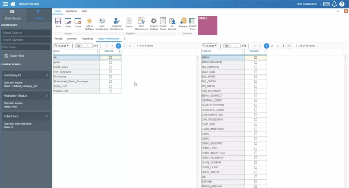Screen dimensions: 349x188
Task: Go to users page 3
Action: coord(277,46)
